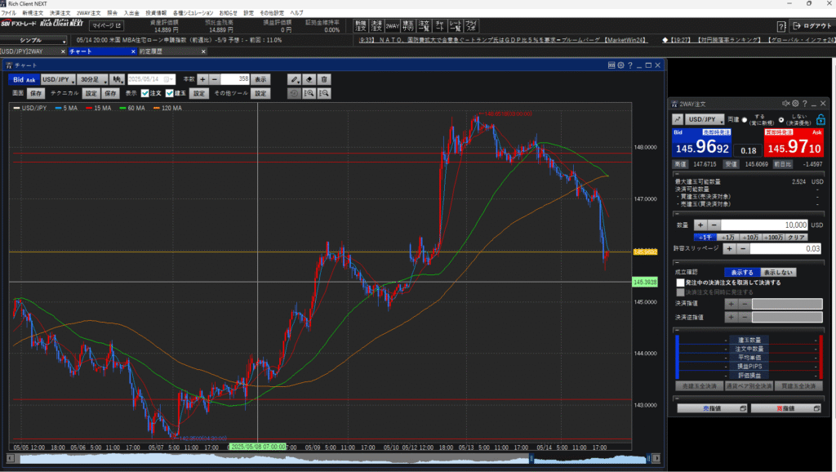This screenshot has height=472, width=836.
Task: Click the trash delete-drawings icon
Action: (x=324, y=79)
